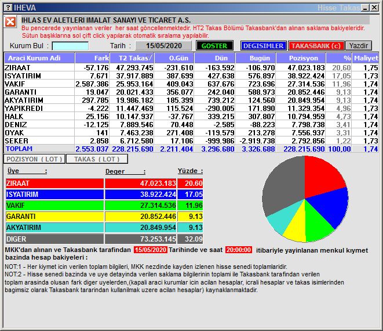This screenshot has height=331, width=383.
Task: Click the Kurum Bul search field
Action: [x=70, y=46]
